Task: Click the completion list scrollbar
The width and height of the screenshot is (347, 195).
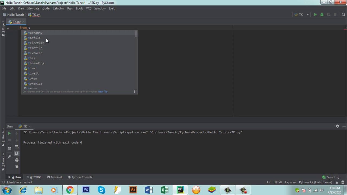Action: click(x=136, y=34)
